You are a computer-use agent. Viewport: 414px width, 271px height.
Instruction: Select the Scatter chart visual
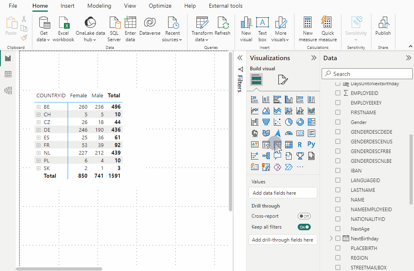(277, 122)
